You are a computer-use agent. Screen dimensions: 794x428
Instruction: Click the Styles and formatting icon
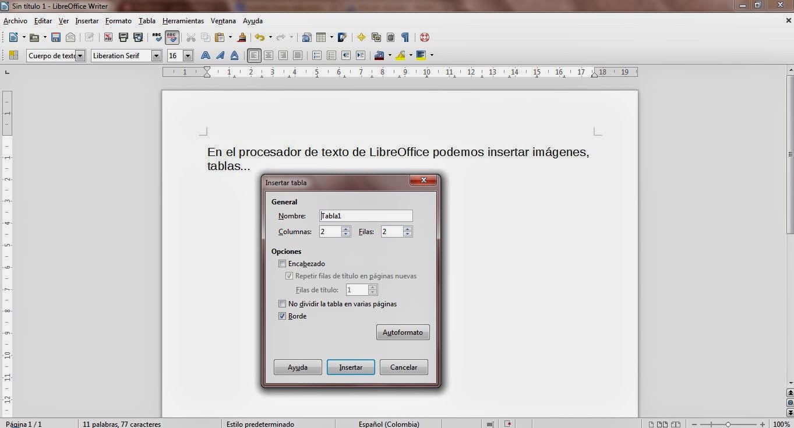tap(13, 55)
